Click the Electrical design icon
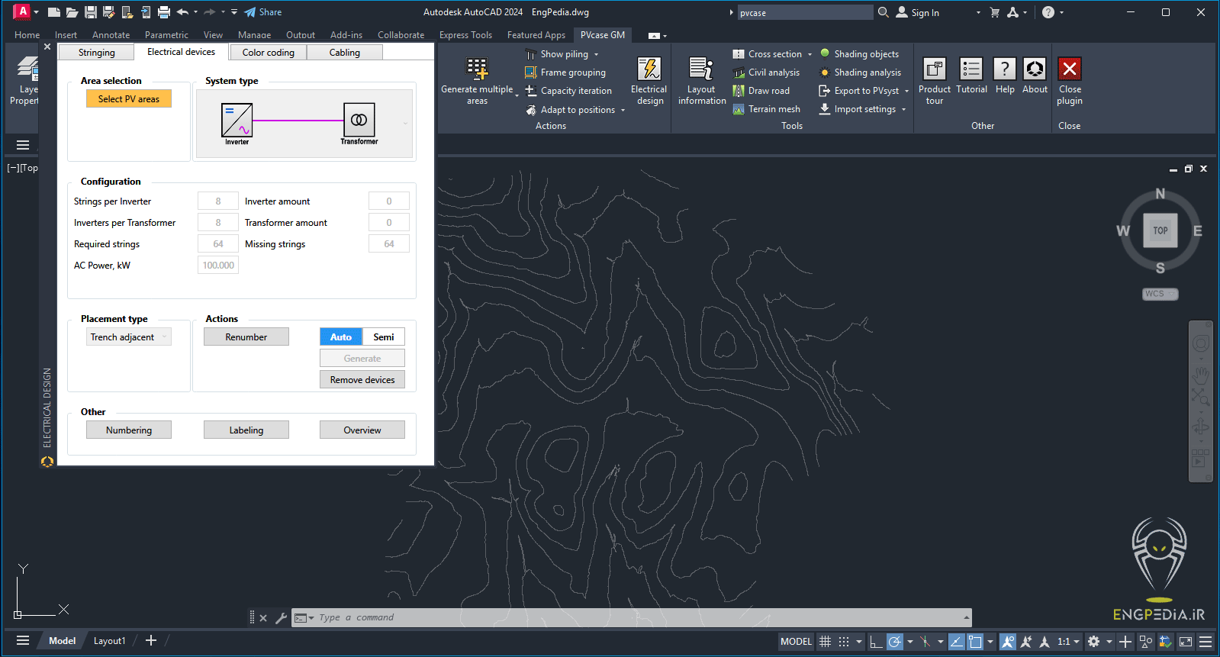The image size is (1220, 657). point(649,69)
